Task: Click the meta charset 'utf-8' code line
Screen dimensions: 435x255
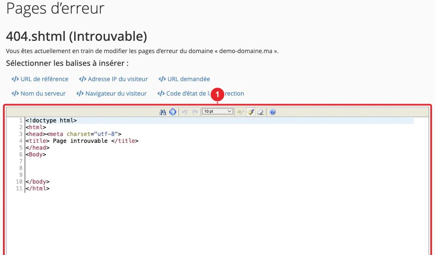Action: pyautogui.click(x=73, y=134)
